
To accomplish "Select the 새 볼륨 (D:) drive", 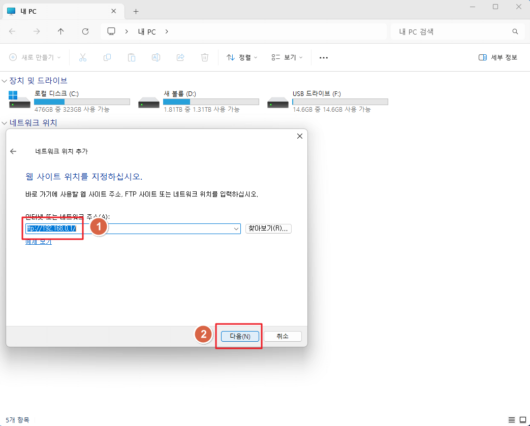I will pos(198,101).
